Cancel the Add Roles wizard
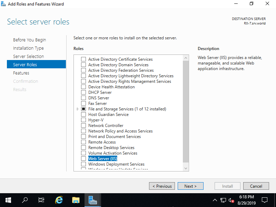Image resolution: width=276 pixels, height=207 pixels. (256, 186)
